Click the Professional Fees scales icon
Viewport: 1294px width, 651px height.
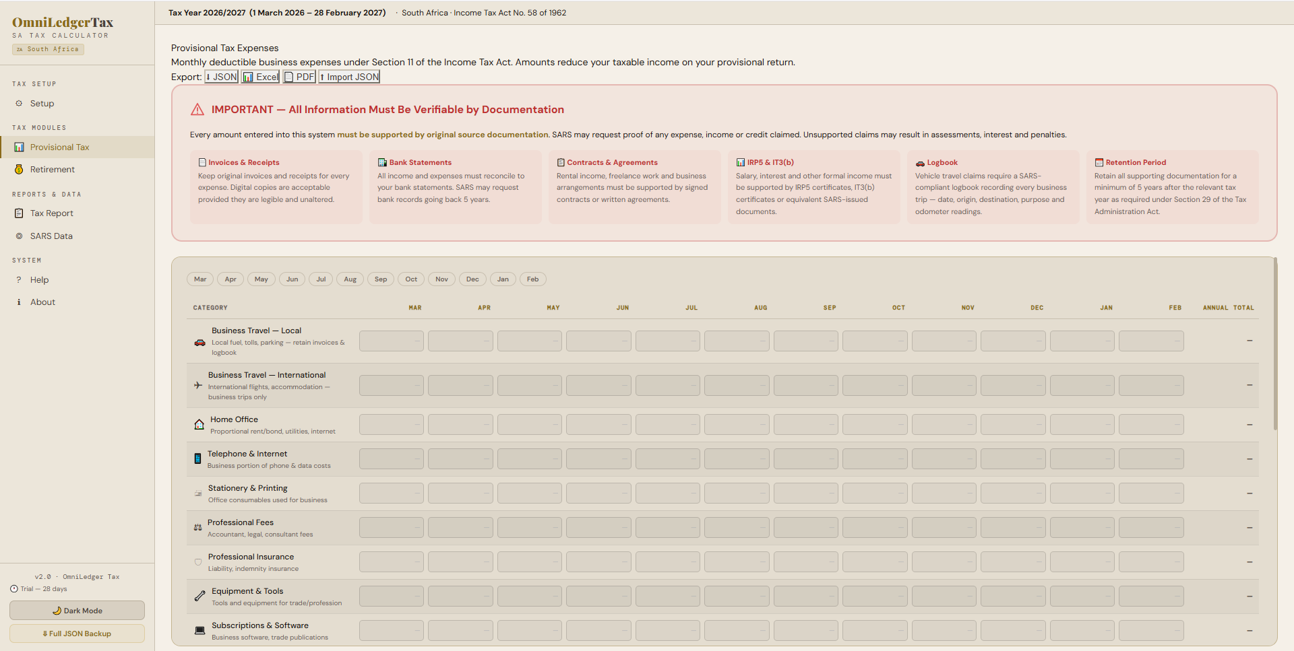(x=197, y=528)
